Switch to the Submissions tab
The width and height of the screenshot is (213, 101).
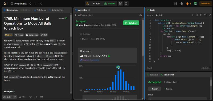tap(56, 10)
